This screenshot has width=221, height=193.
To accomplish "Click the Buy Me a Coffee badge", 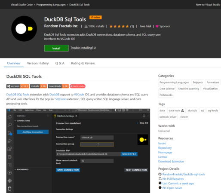I will 77,86.
